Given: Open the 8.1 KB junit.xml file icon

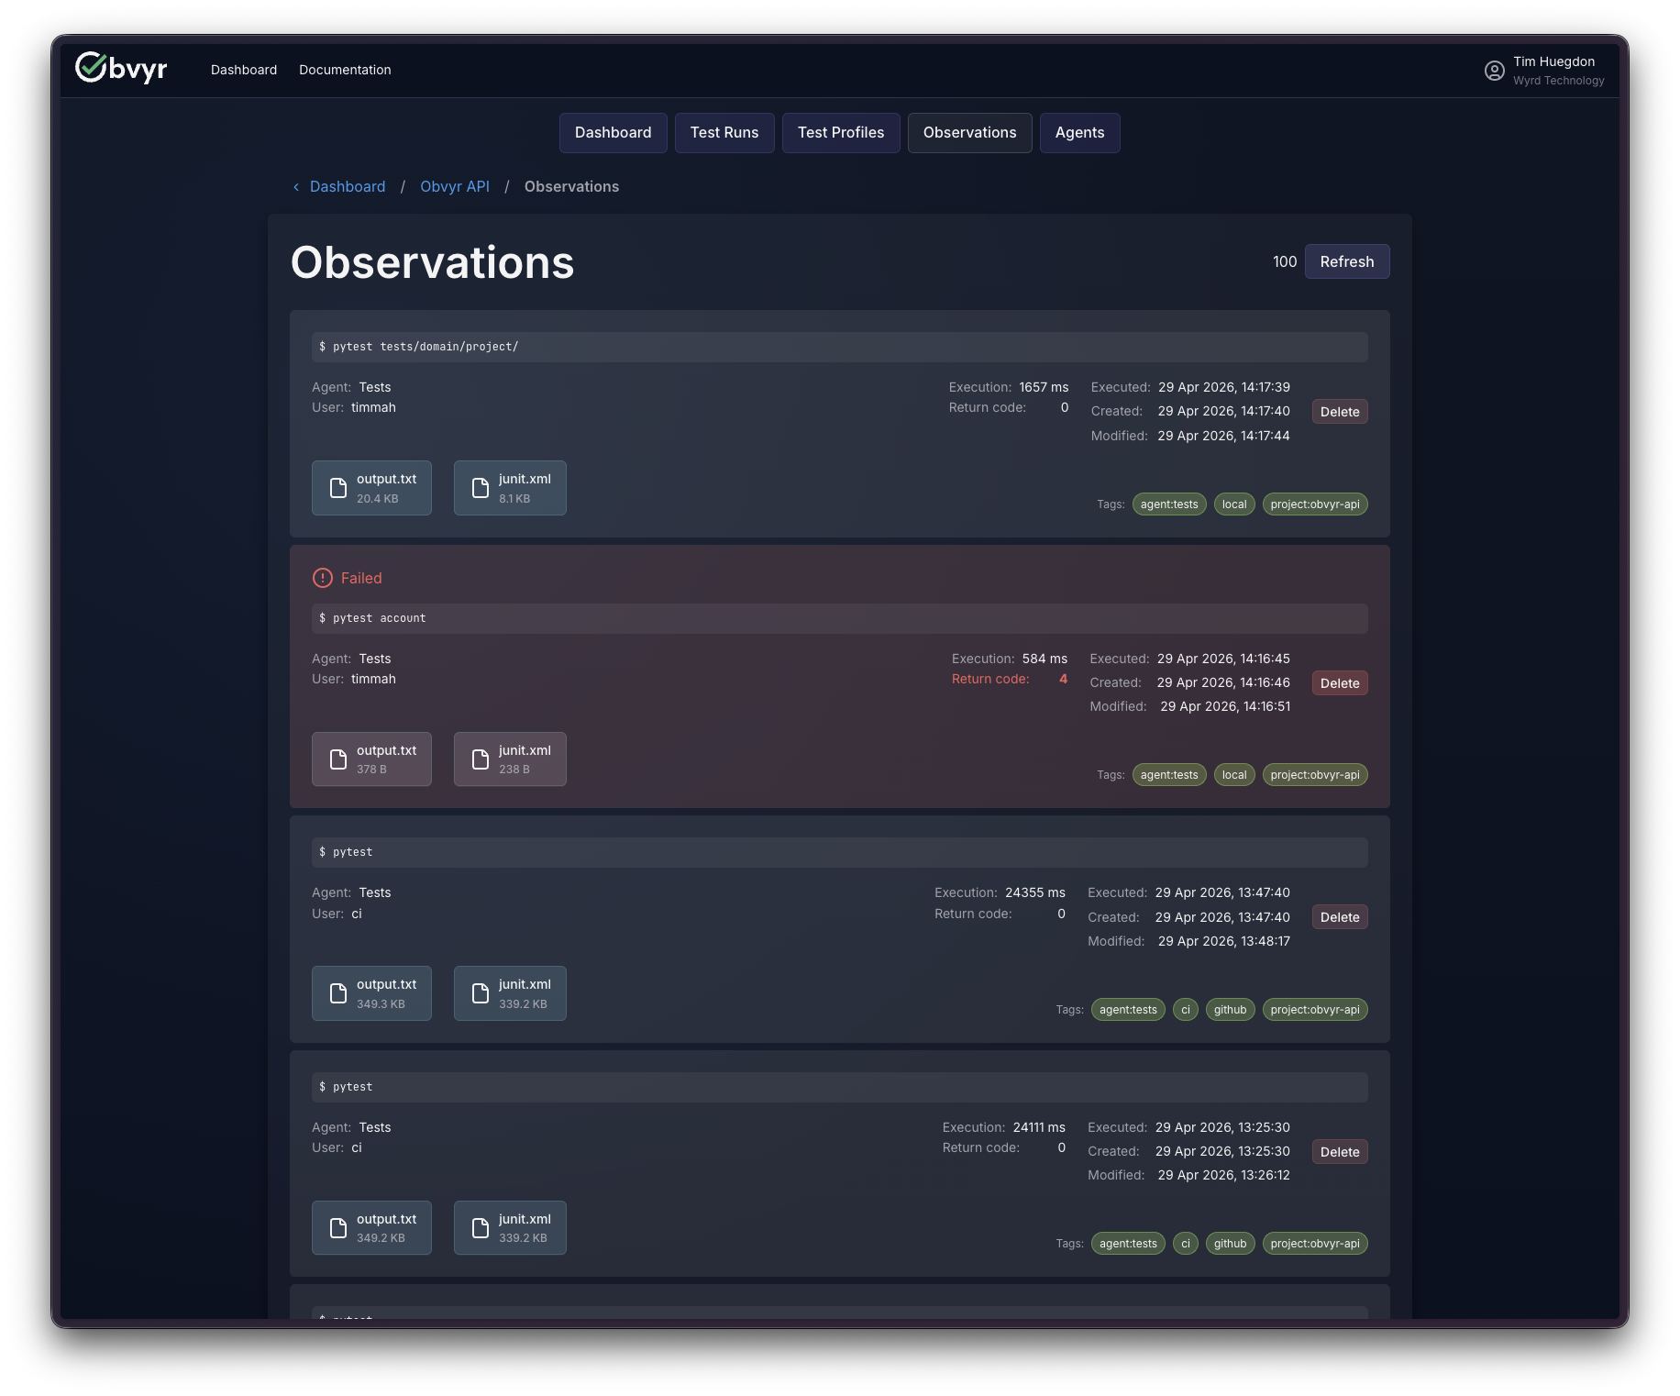Looking at the screenshot, I should (481, 488).
